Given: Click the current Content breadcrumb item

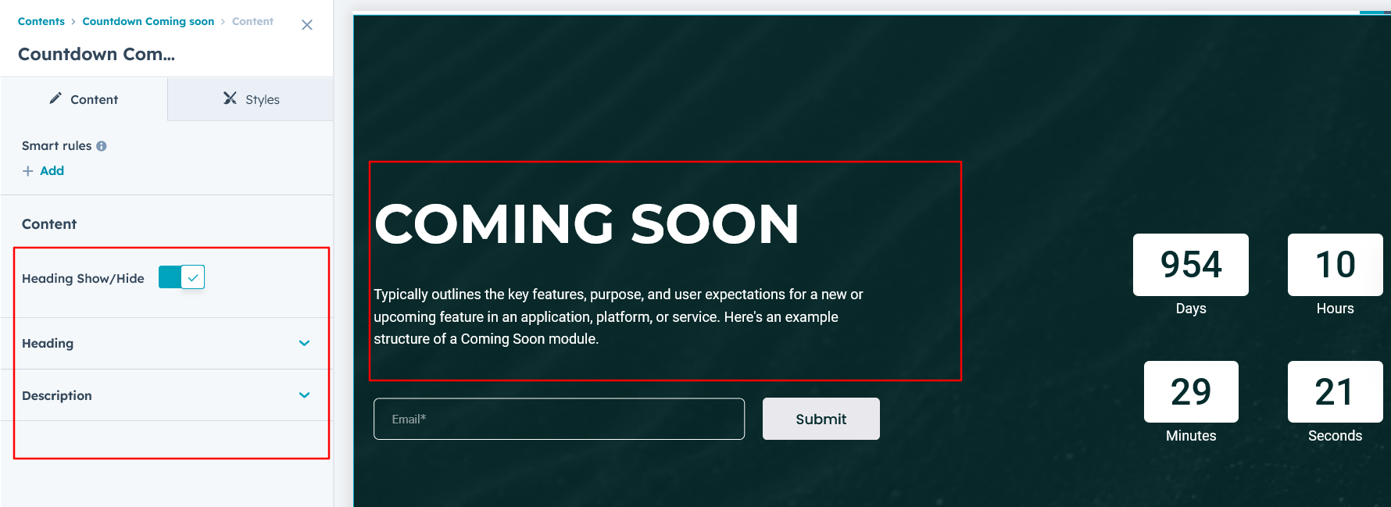Looking at the screenshot, I should (252, 21).
